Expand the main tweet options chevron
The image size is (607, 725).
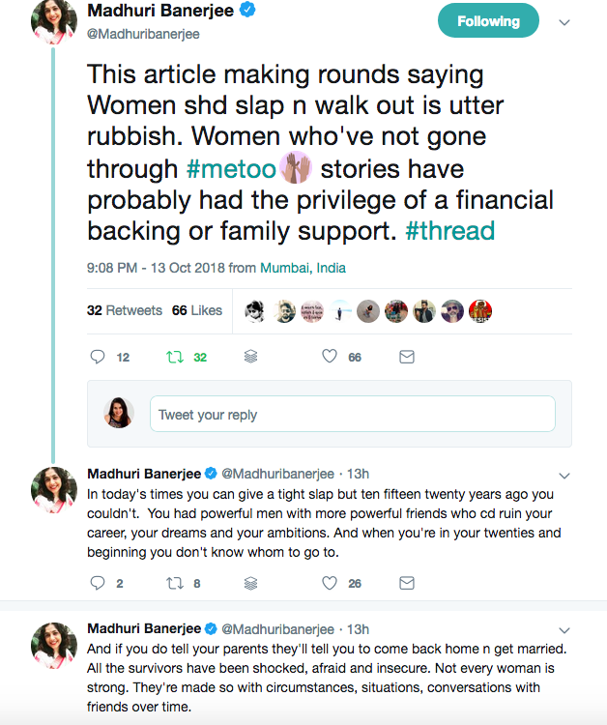[x=565, y=22]
